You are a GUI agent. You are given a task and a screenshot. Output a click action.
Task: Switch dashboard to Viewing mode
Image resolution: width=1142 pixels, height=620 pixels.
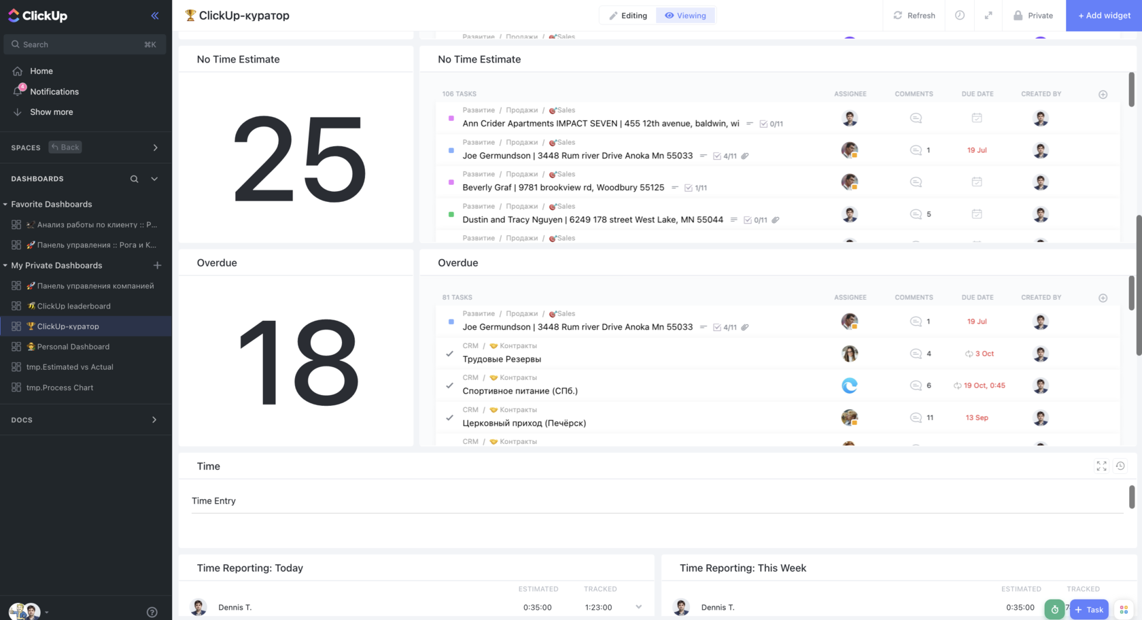685,16
